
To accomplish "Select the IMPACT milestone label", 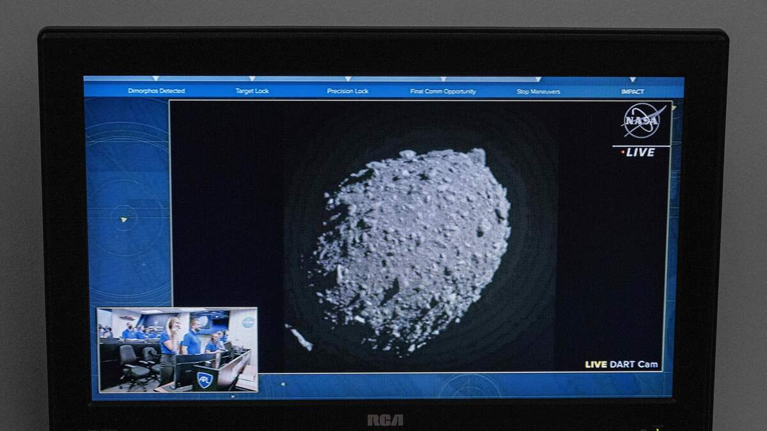I will coord(632,91).
